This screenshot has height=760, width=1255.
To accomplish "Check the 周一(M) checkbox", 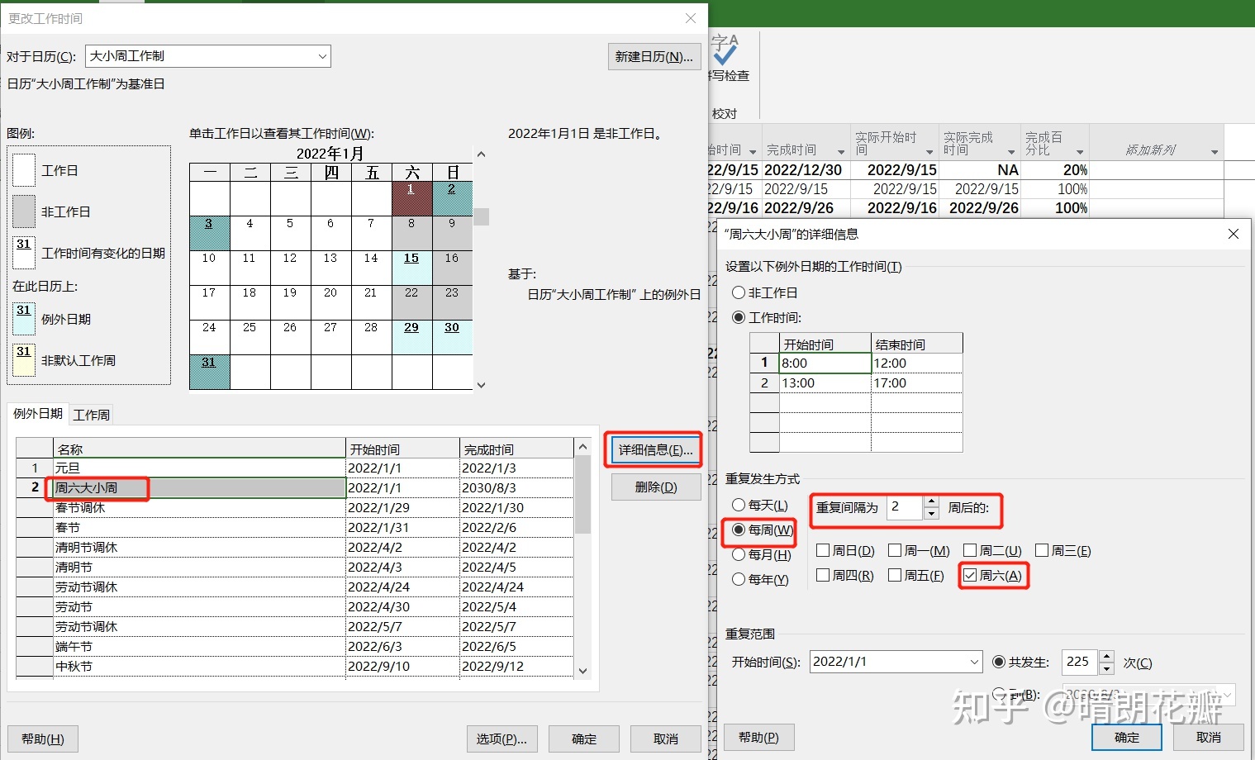I will tap(895, 550).
